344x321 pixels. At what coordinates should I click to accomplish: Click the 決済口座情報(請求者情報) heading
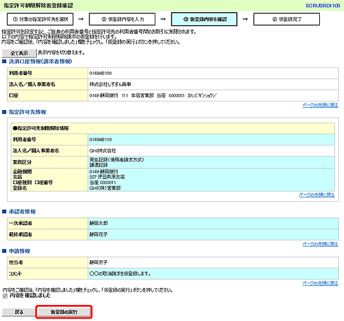click(40, 61)
